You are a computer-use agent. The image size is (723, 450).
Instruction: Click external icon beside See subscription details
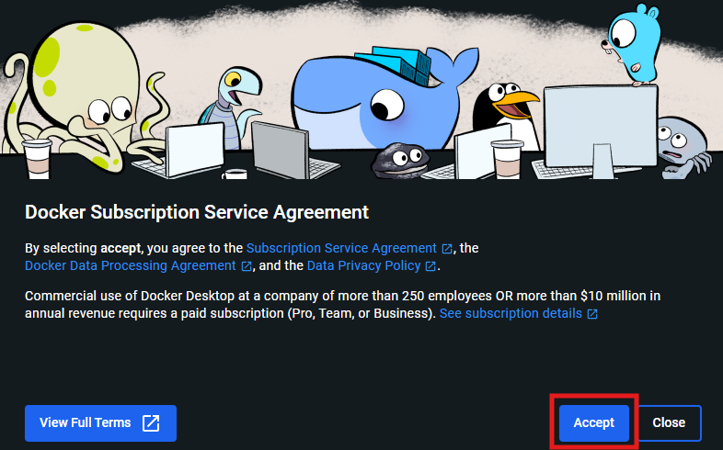tap(592, 314)
